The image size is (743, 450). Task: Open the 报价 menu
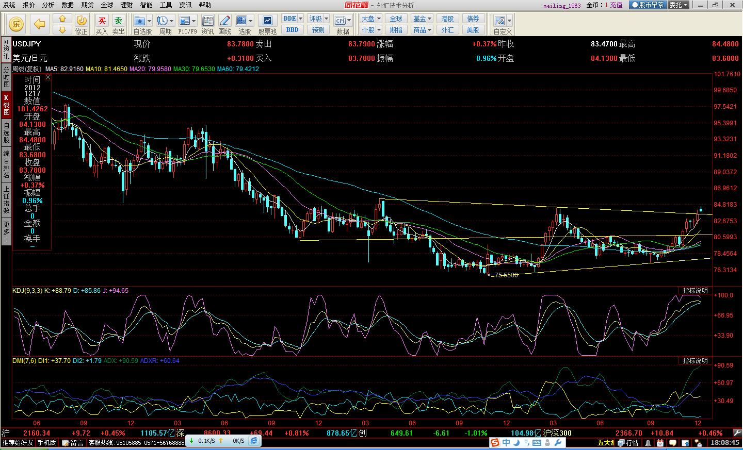pos(29,5)
